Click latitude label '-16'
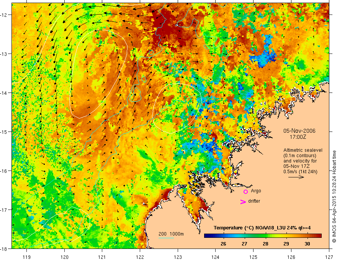The image size is (337, 260). (4, 171)
